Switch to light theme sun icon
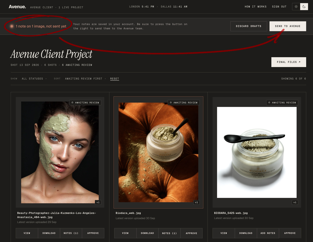Viewport: 313px width, 242px height. 296,7
